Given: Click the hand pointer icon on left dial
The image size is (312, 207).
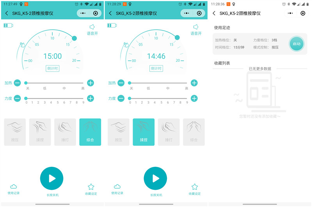Looking at the screenshot, I should point(22,45).
